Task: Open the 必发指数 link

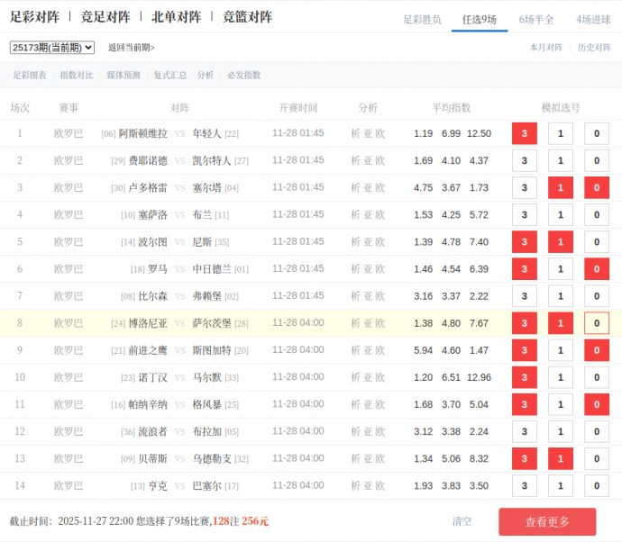Action: pos(243,76)
